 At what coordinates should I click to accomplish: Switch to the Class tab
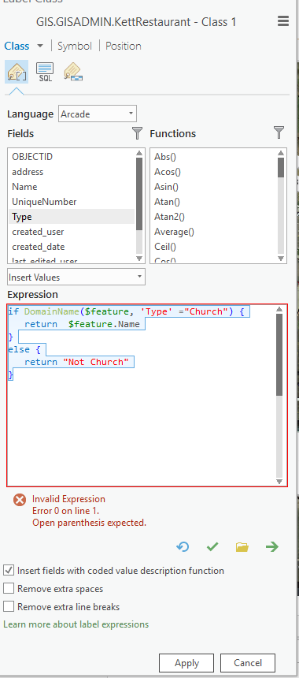pyautogui.click(x=17, y=46)
